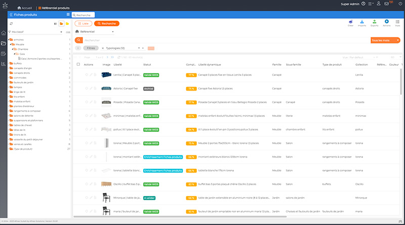Open the messages envelope icon

coord(387,4)
